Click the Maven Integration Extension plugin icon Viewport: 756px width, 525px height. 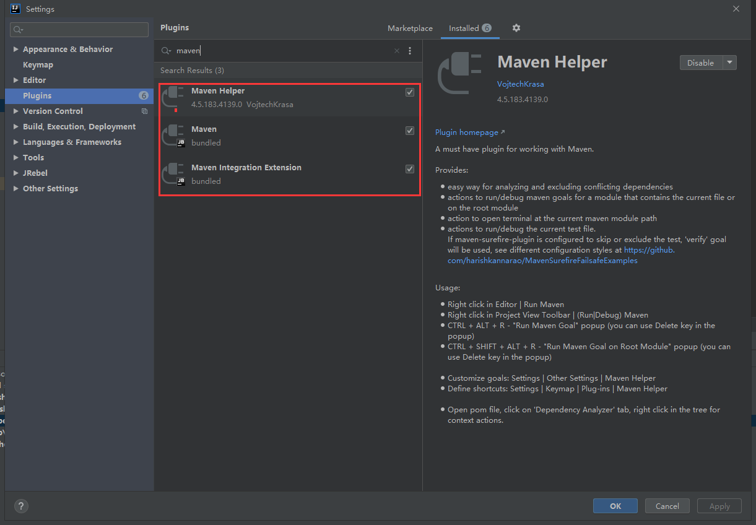[x=173, y=174]
